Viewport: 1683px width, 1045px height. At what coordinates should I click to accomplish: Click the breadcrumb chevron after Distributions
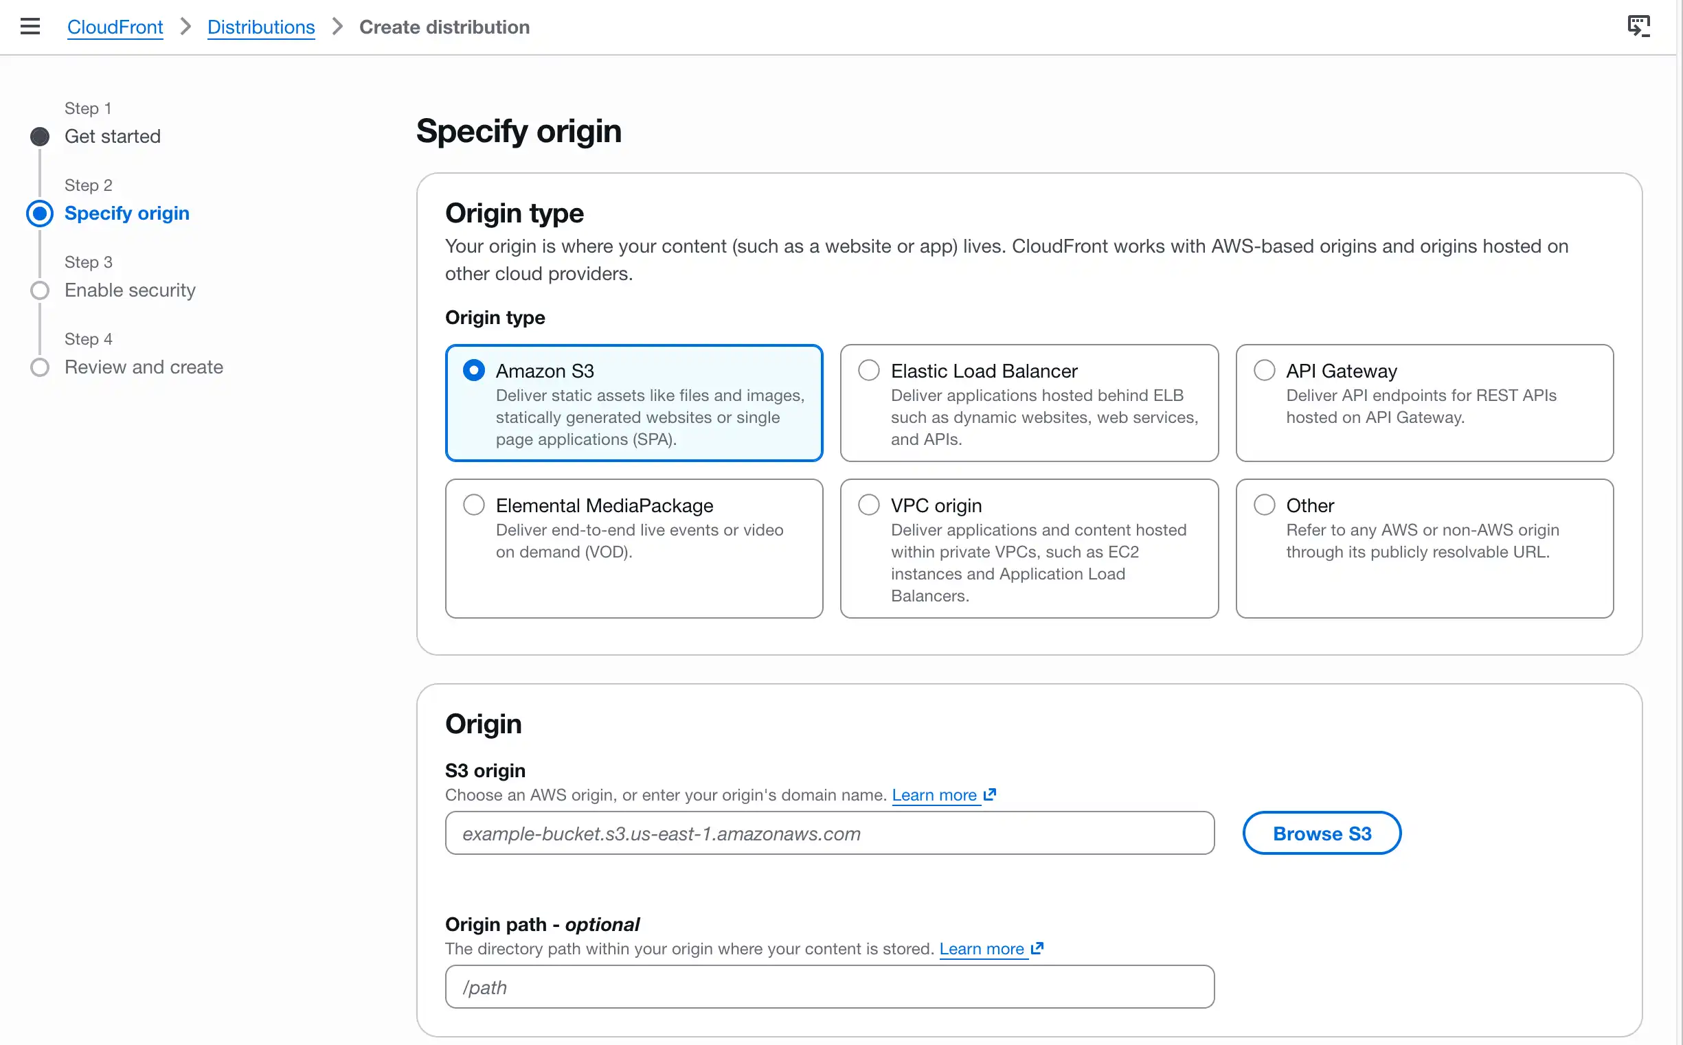[x=337, y=27]
